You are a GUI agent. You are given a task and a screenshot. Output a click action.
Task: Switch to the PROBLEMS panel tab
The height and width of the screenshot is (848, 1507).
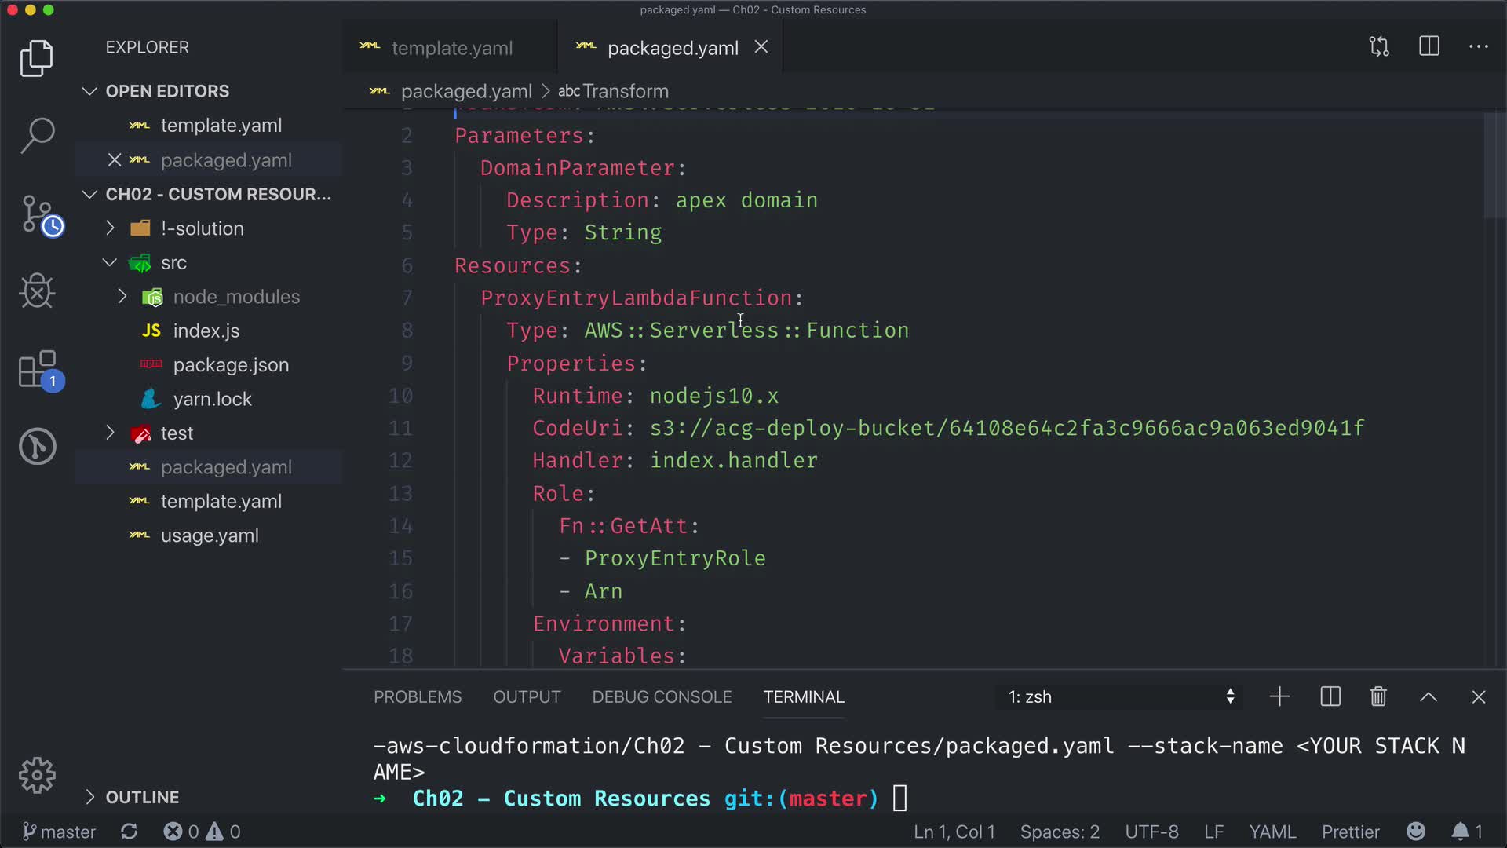[418, 696]
